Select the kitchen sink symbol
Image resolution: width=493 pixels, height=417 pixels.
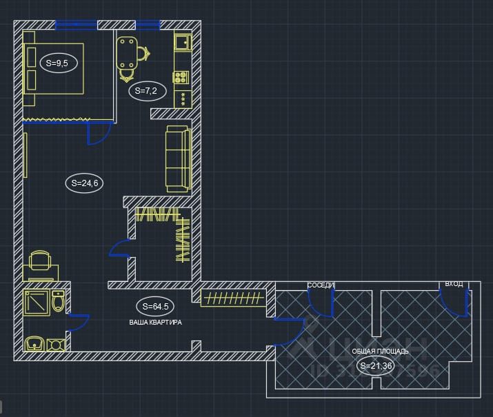point(183,43)
